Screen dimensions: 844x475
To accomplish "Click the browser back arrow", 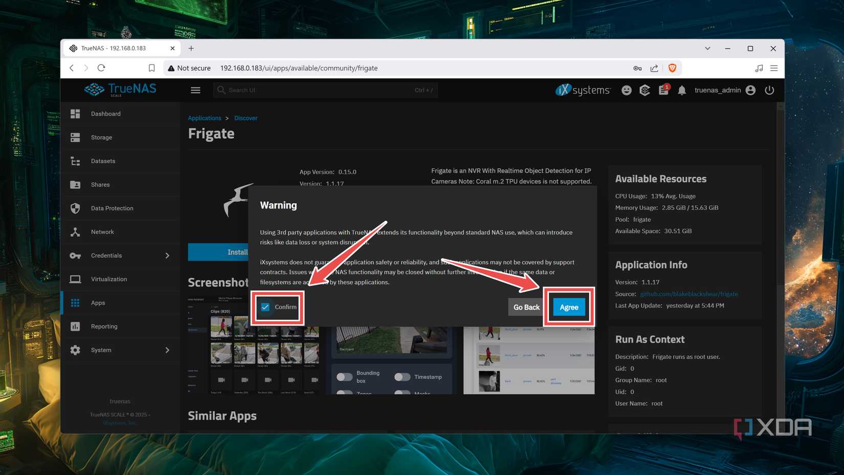I will pyautogui.click(x=72, y=68).
